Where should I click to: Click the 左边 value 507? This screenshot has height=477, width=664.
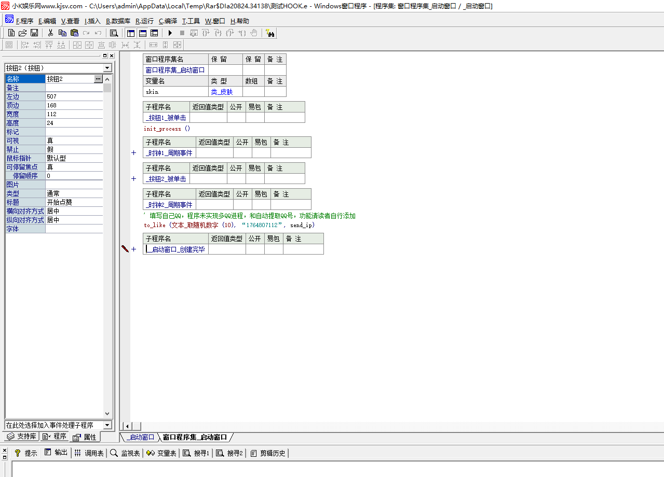tap(74, 96)
